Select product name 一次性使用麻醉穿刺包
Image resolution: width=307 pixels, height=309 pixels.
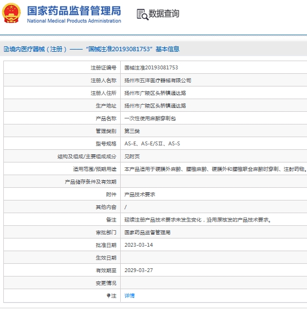click(x=150, y=118)
